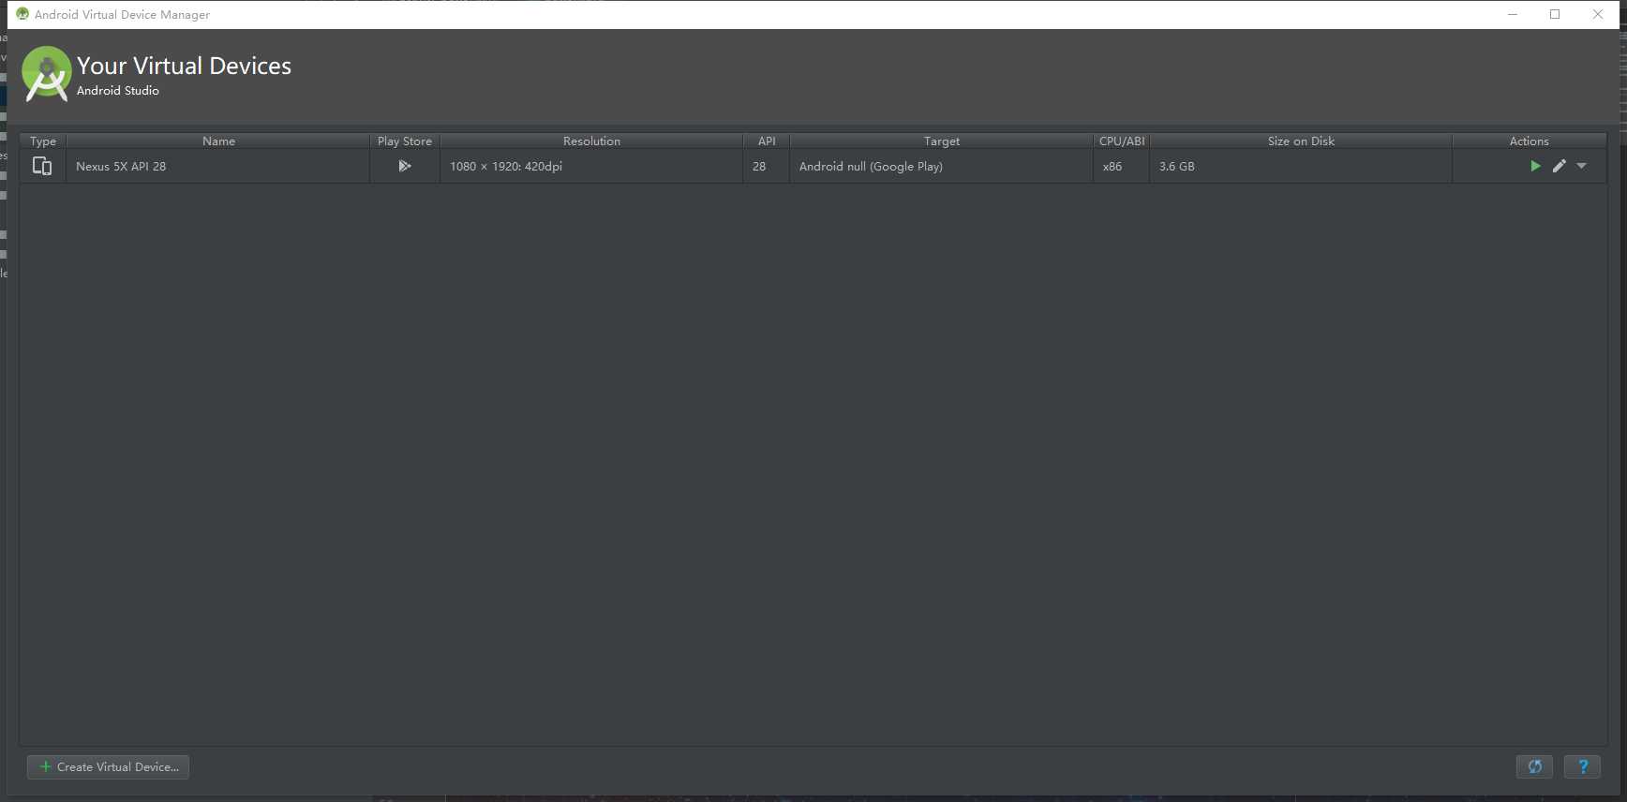Open the help question mark button
1627x802 pixels.
click(1583, 766)
